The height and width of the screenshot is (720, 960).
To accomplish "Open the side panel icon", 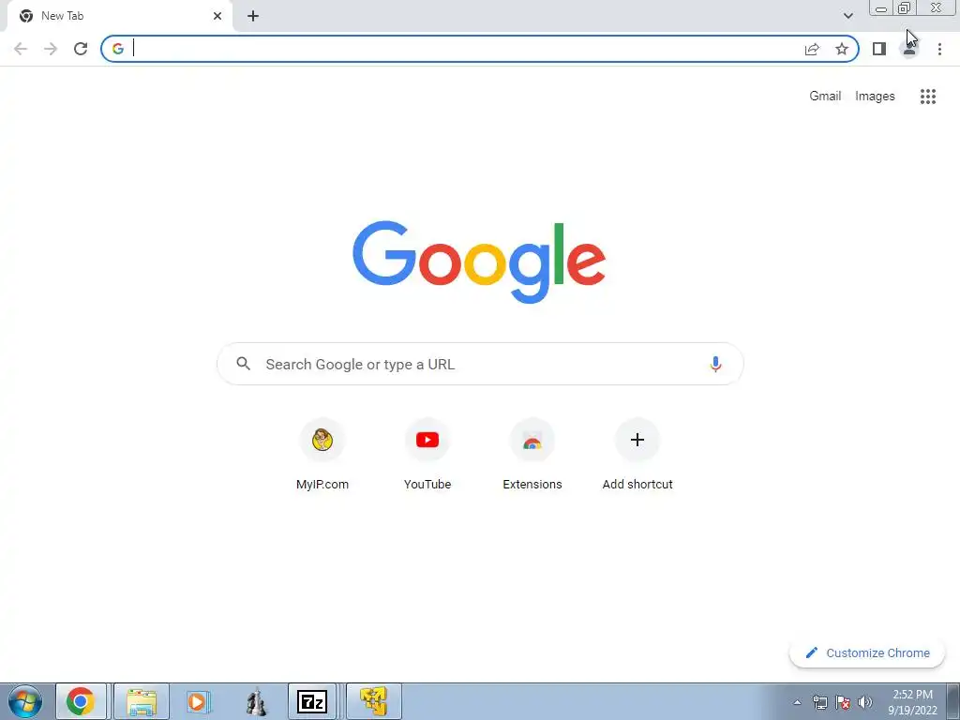I will click(879, 49).
